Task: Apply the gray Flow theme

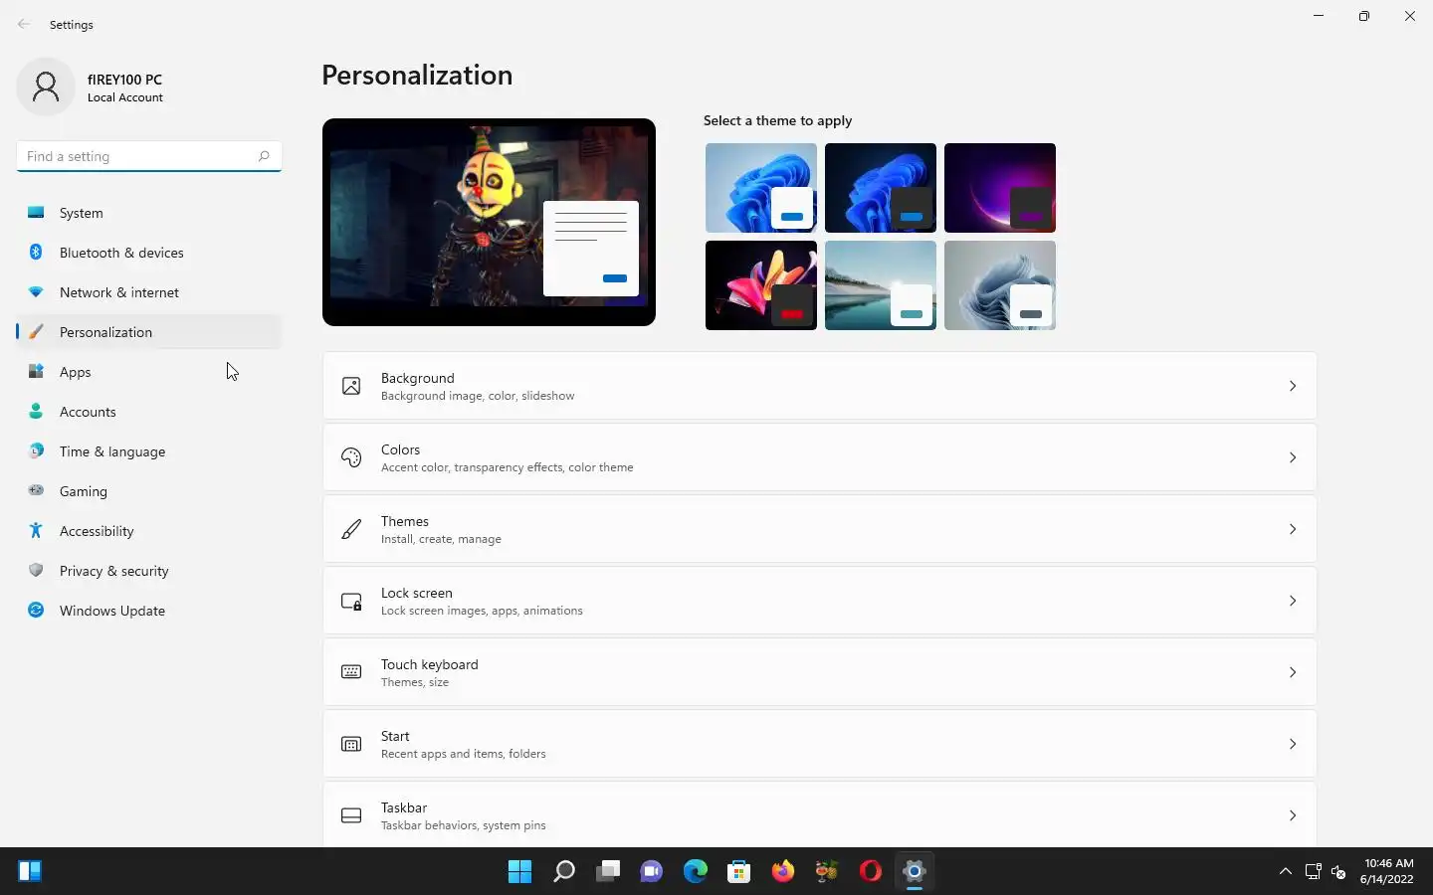Action: coord(1000,285)
